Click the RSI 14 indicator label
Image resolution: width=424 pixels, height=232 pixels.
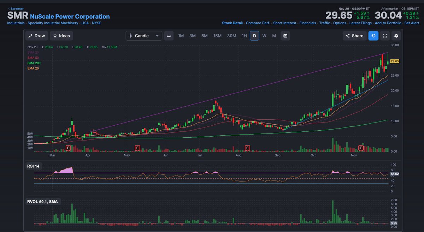33,166
